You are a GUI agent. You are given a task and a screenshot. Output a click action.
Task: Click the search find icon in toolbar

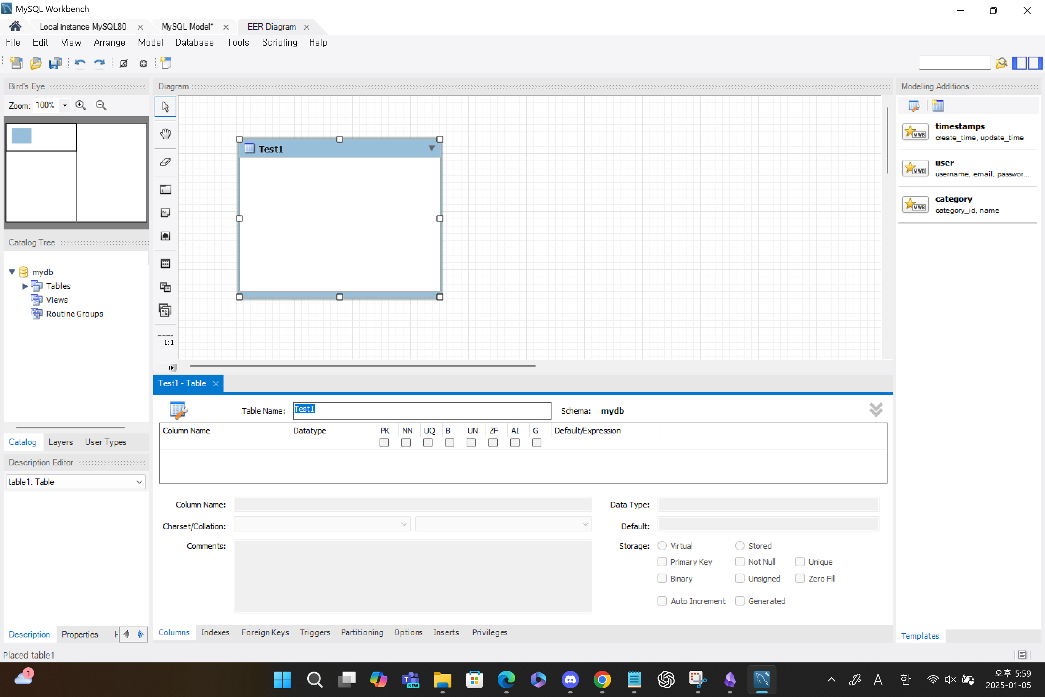(x=1001, y=63)
